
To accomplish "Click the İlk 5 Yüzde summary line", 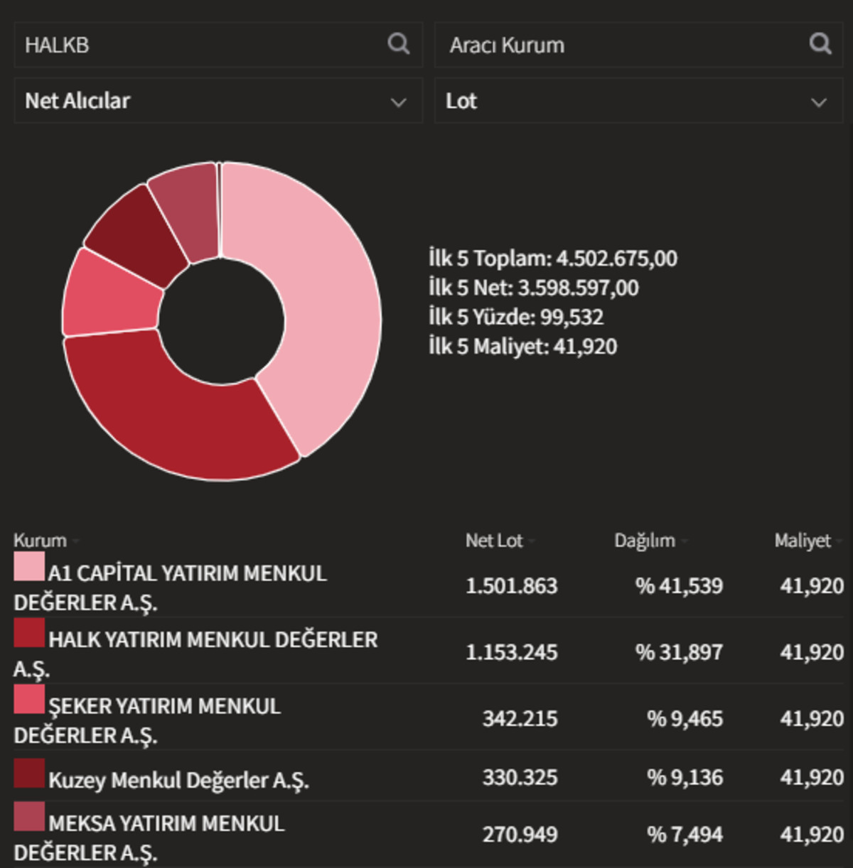I will point(516,317).
